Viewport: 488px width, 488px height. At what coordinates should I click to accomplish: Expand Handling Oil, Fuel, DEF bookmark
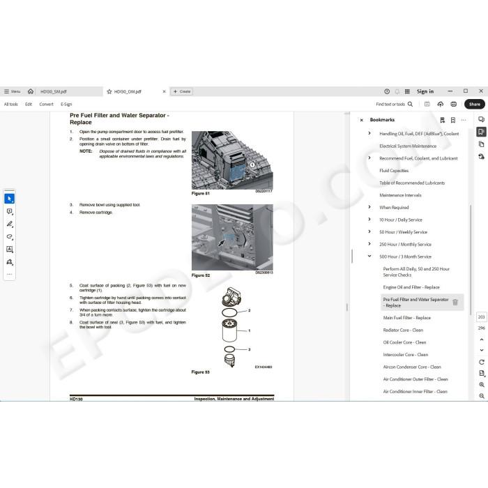(369, 133)
